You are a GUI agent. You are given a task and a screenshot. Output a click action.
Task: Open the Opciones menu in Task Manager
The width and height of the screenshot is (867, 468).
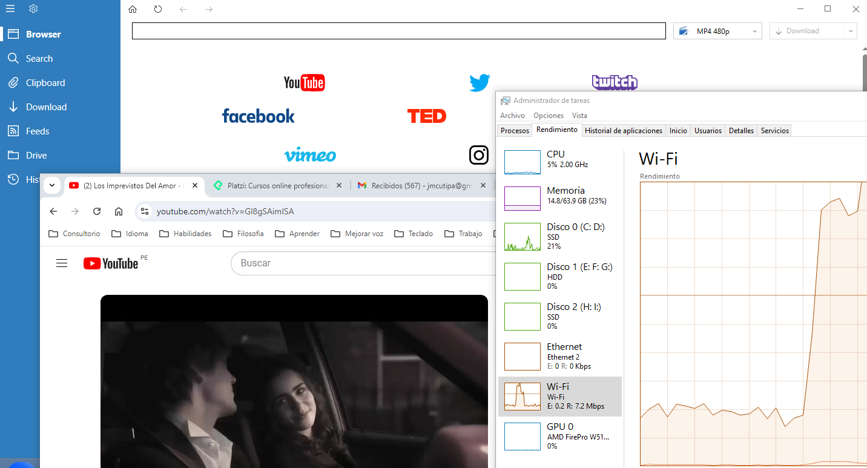pyautogui.click(x=548, y=116)
